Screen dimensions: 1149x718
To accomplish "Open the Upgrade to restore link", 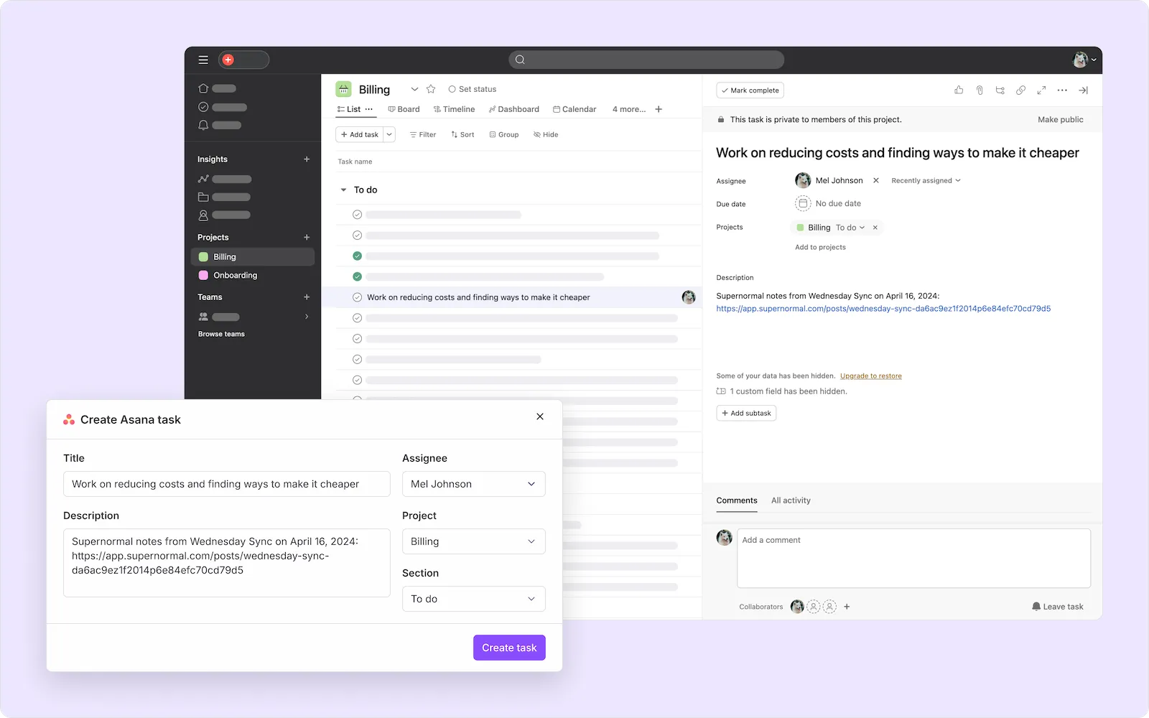I will pyautogui.click(x=870, y=376).
